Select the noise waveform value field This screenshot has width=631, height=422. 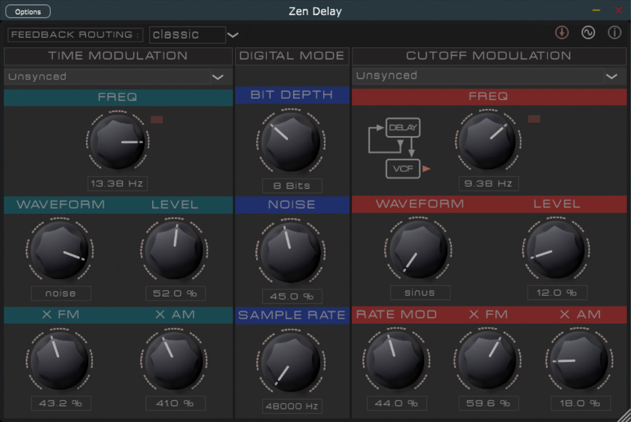61,293
